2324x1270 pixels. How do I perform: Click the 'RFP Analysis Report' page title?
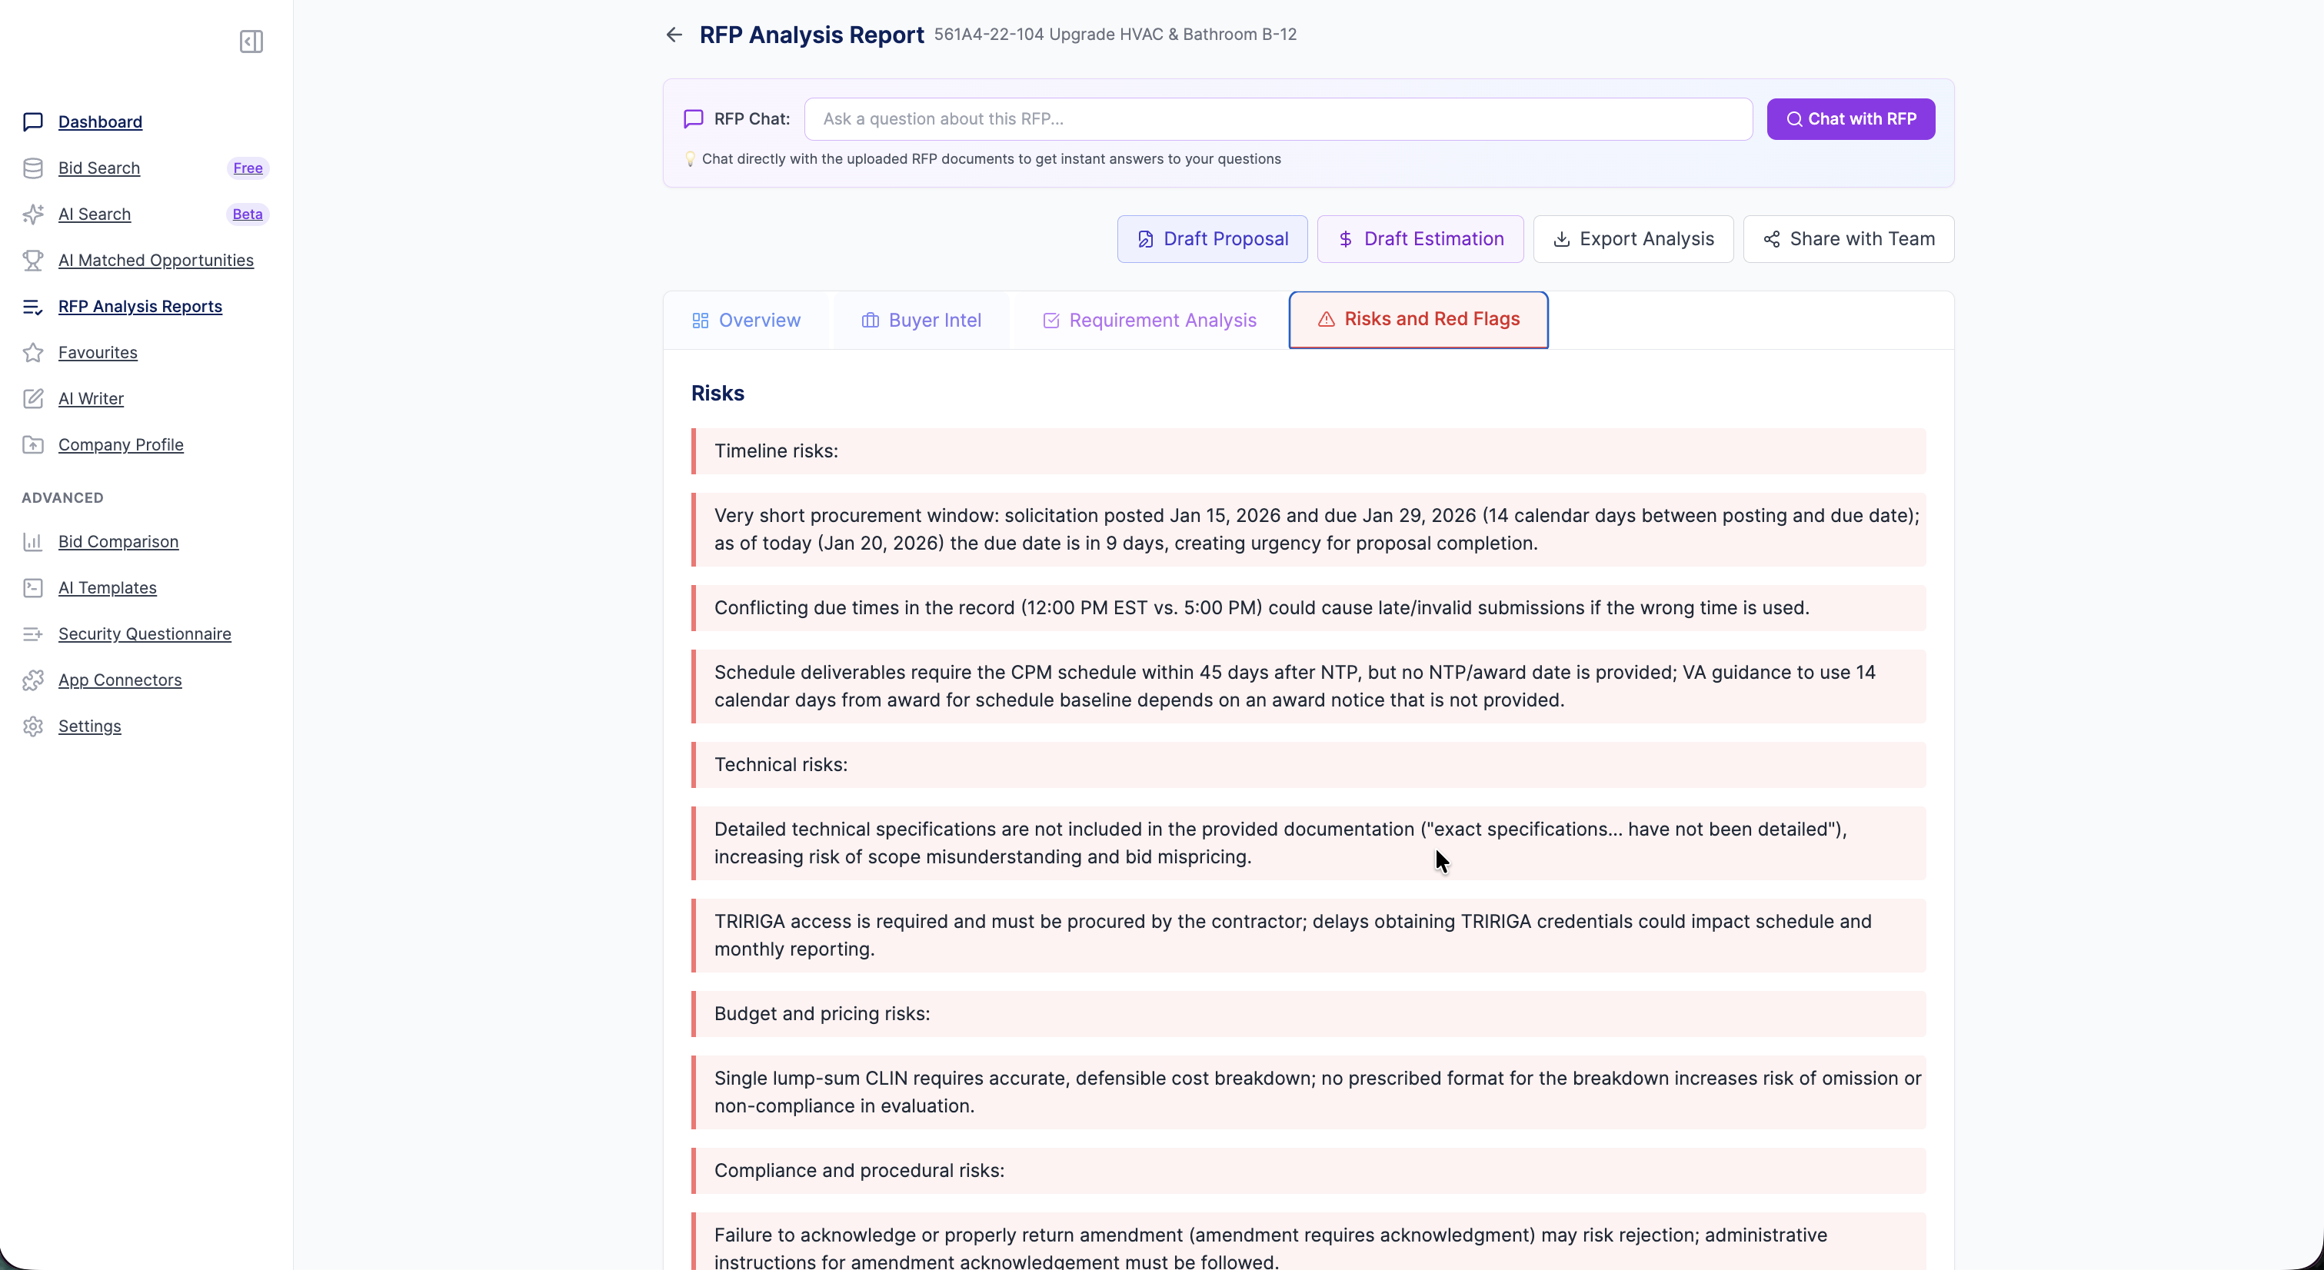tap(811, 35)
